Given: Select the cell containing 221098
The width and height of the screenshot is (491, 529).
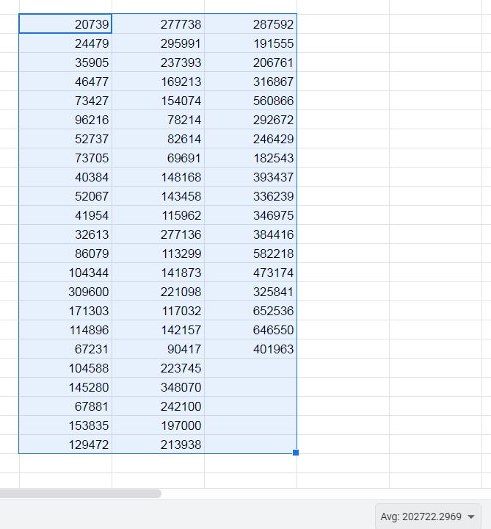Looking at the screenshot, I should click(x=158, y=292).
